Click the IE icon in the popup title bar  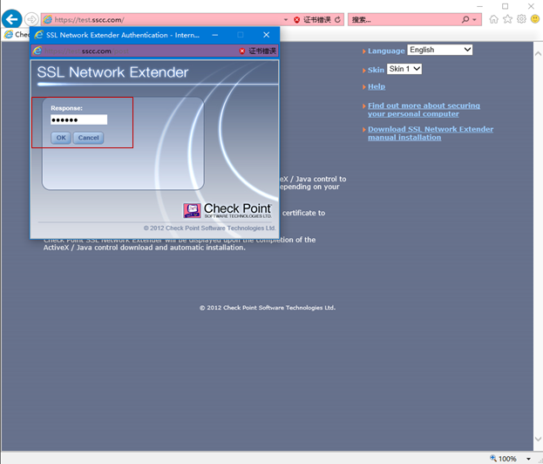38,35
